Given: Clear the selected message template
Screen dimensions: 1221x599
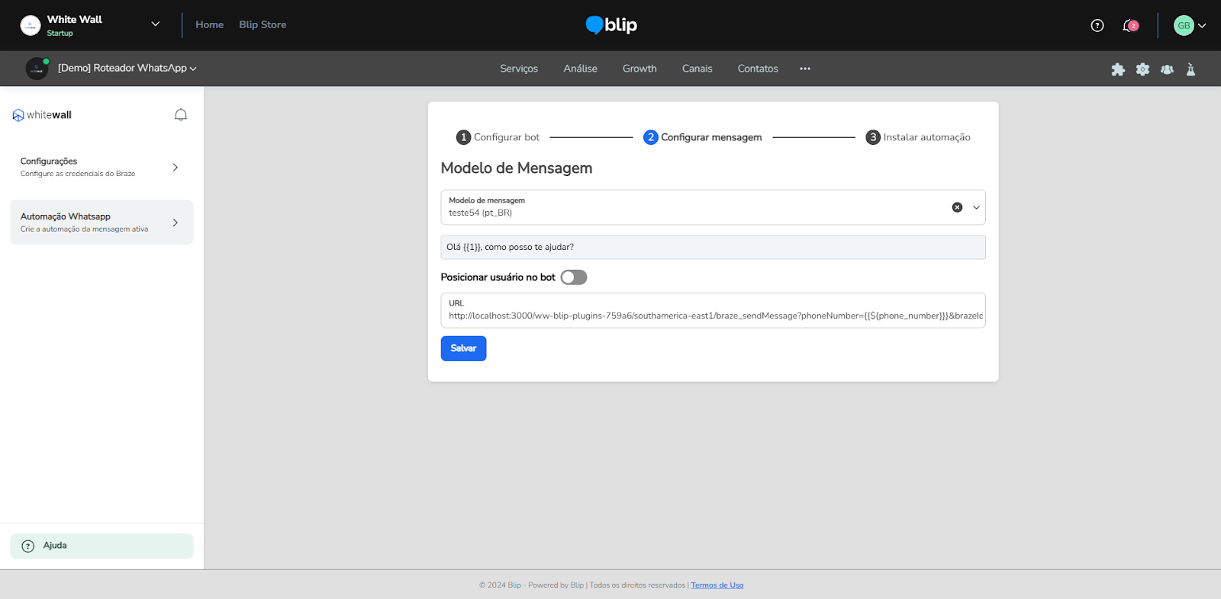Looking at the screenshot, I should tap(957, 207).
